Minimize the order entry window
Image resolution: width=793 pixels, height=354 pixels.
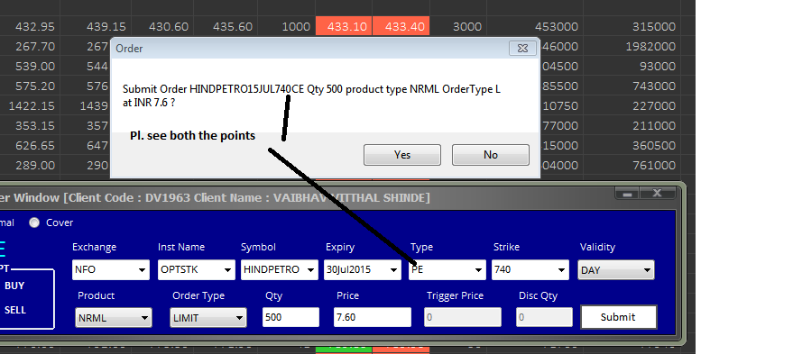tap(628, 193)
